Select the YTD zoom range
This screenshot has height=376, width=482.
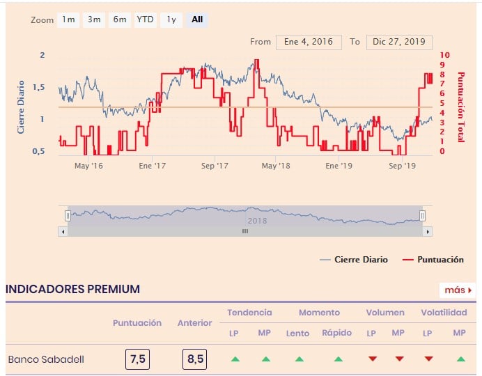click(x=145, y=20)
